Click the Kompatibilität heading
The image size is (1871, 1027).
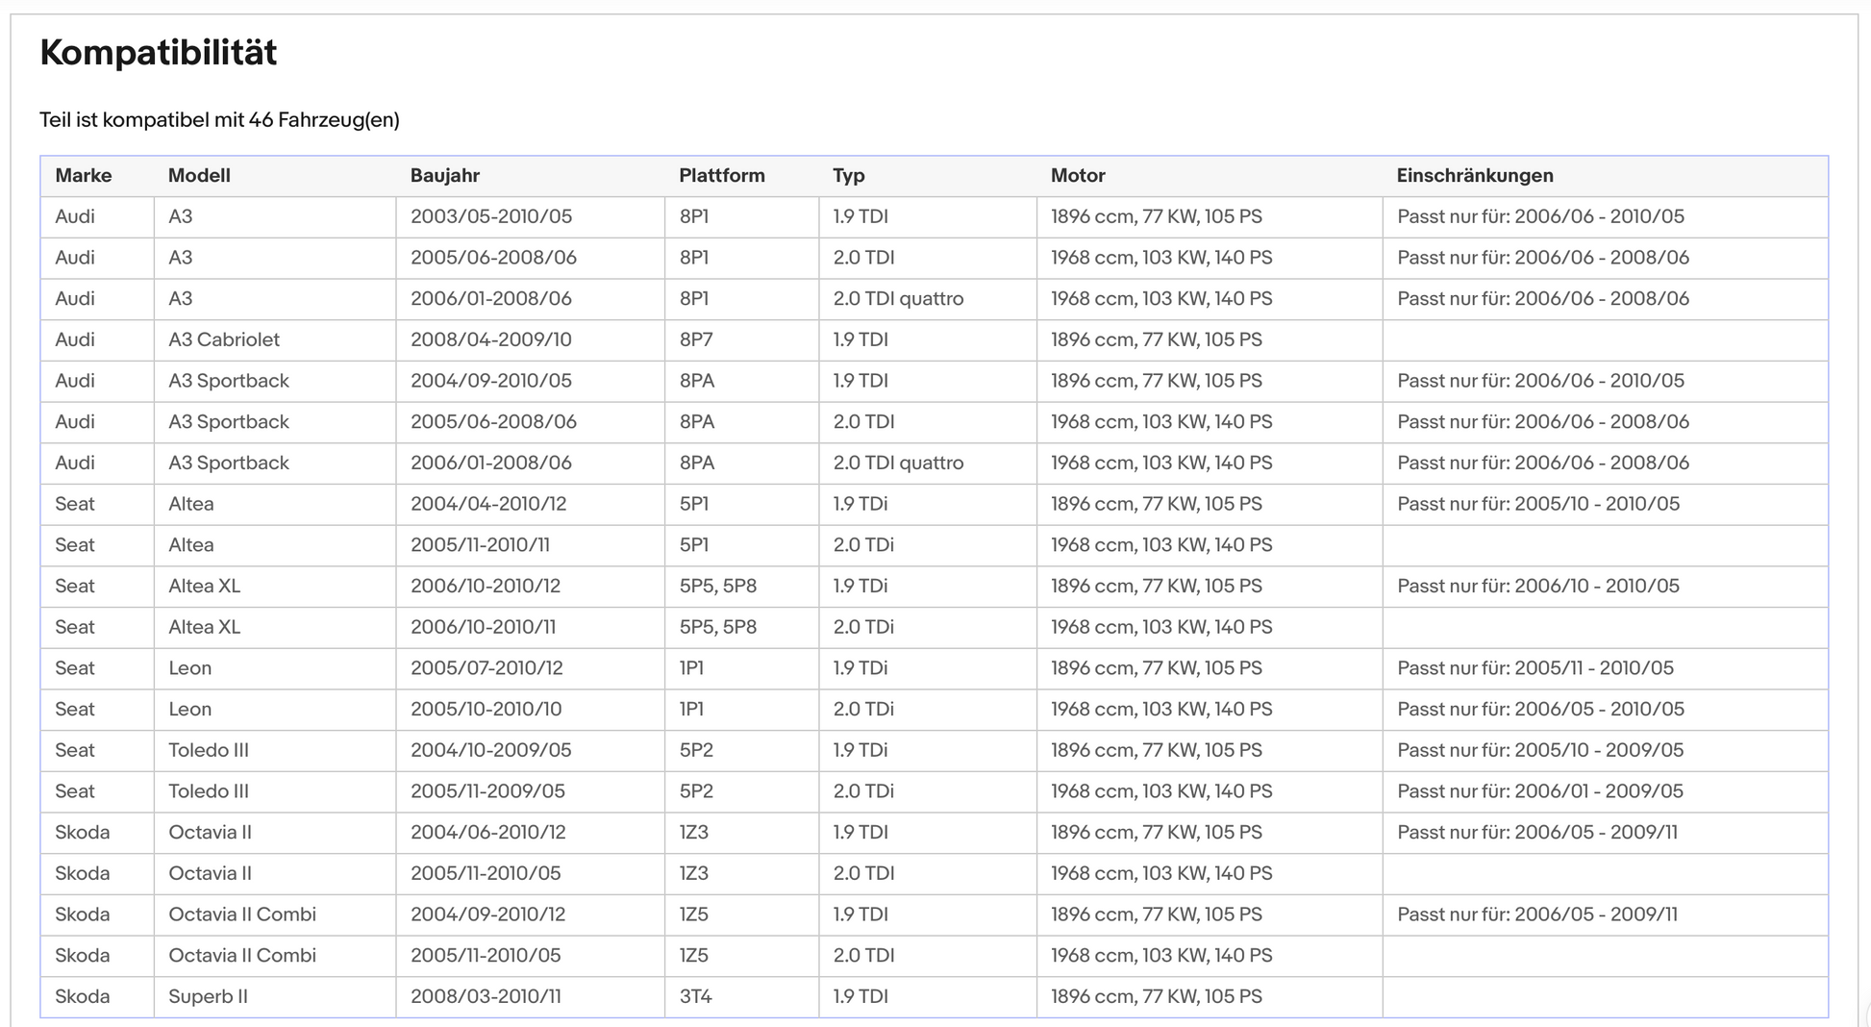(159, 53)
